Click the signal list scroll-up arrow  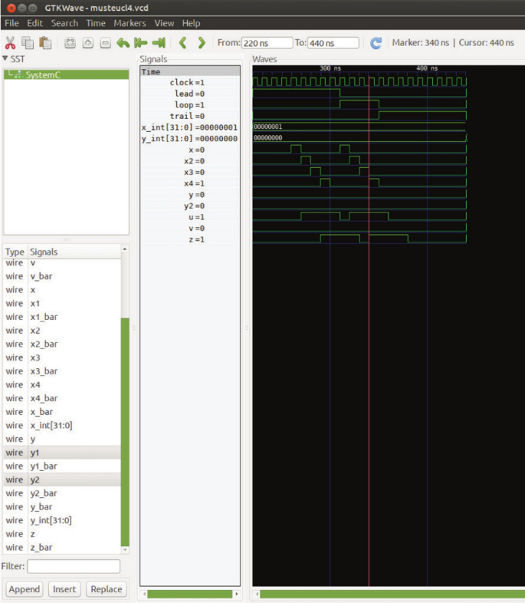point(124,249)
